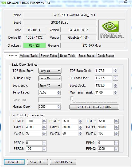The height and width of the screenshot is (168, 132).
Task: Click the PER12 stepper arrows
Action: point(80,134)
